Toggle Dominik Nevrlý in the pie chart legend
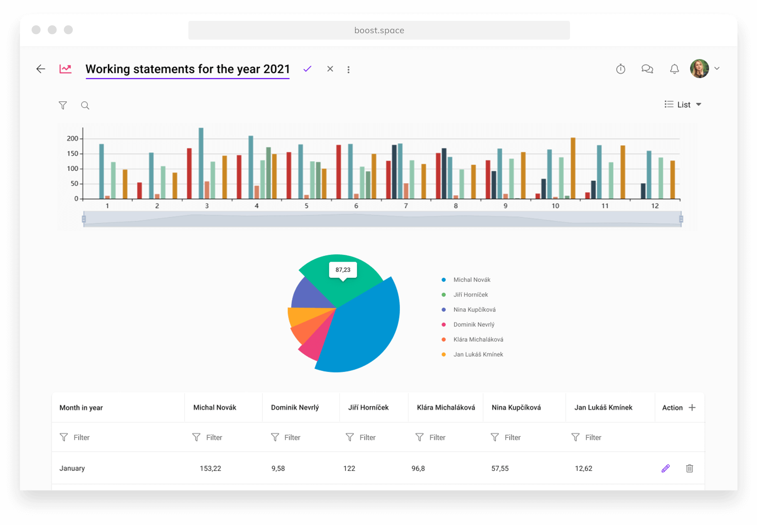This screenshot has width=757, height=525. 474,324
